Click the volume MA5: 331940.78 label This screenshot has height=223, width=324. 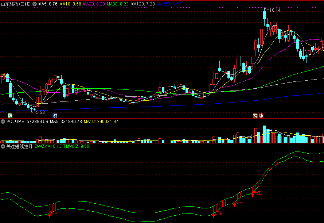pos(66,122)
